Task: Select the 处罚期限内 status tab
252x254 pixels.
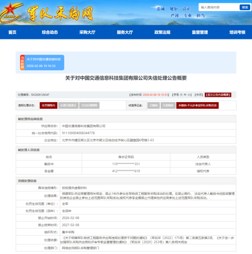Action: tap(48, 105)
